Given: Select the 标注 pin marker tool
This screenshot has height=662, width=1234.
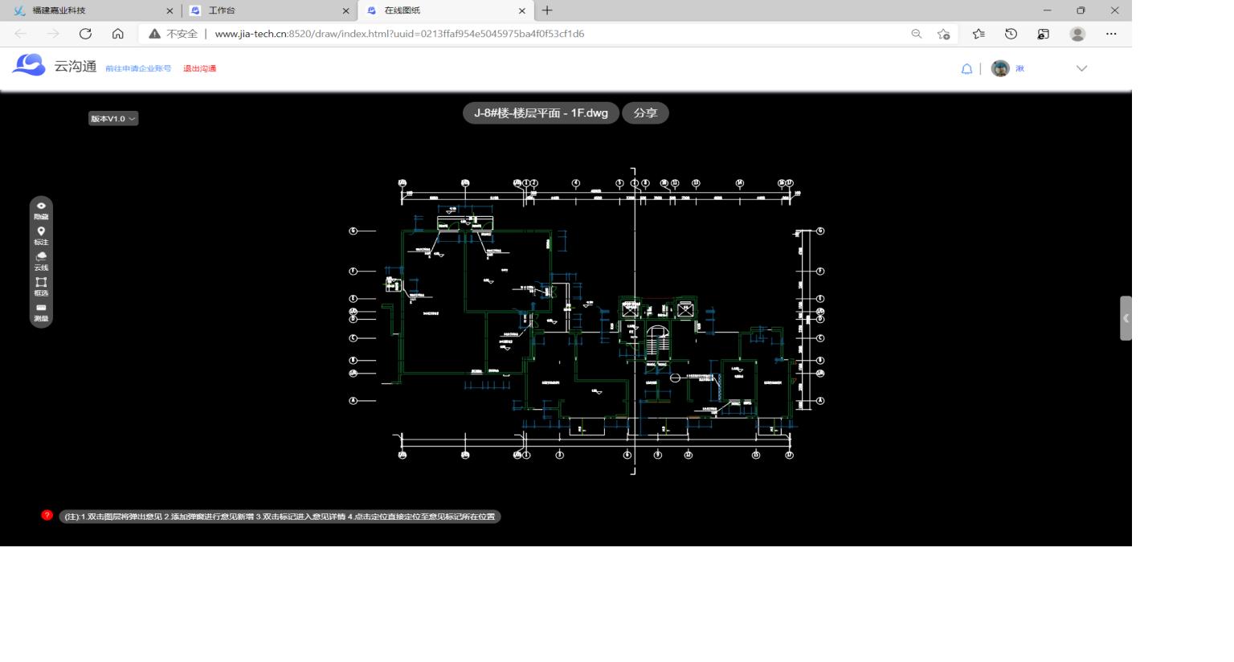Looking at the screenshot, I should [x=41, y=232].
